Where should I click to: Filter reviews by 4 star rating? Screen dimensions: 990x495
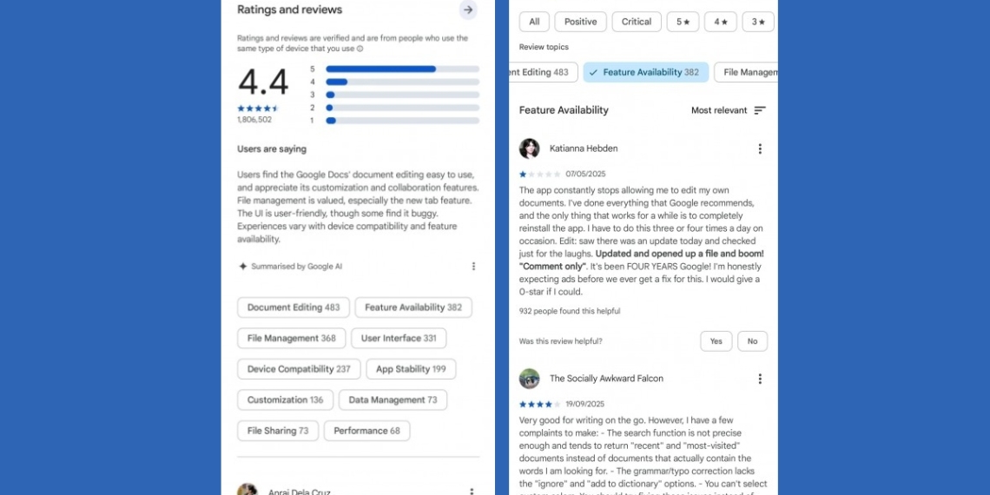coord(720,22)
